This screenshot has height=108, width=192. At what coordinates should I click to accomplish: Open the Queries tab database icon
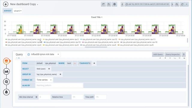(6, 61)
